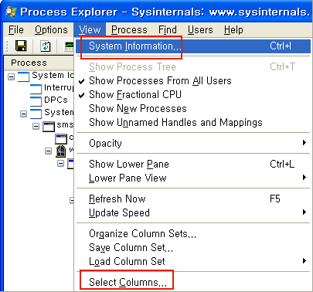Viewport: 313px width, 292px height.
Task: Click the Save floppy disk toolbar icon
Action: [21, 46]
